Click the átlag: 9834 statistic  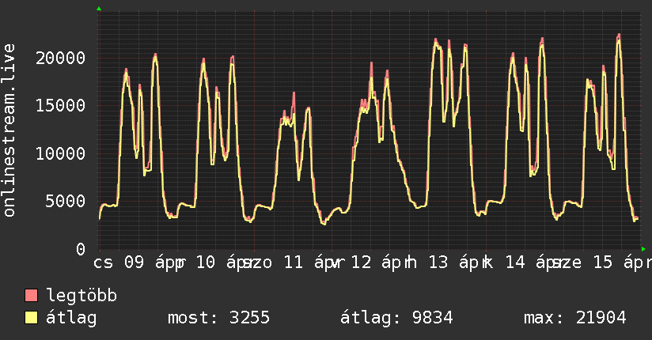click(396, 318)
